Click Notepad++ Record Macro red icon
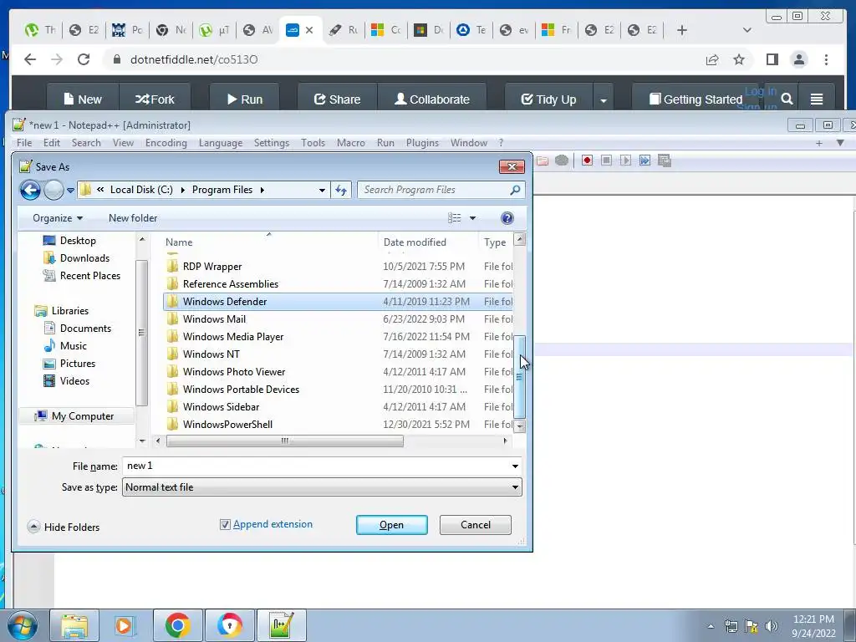The image size is (856, 642). 587,160
